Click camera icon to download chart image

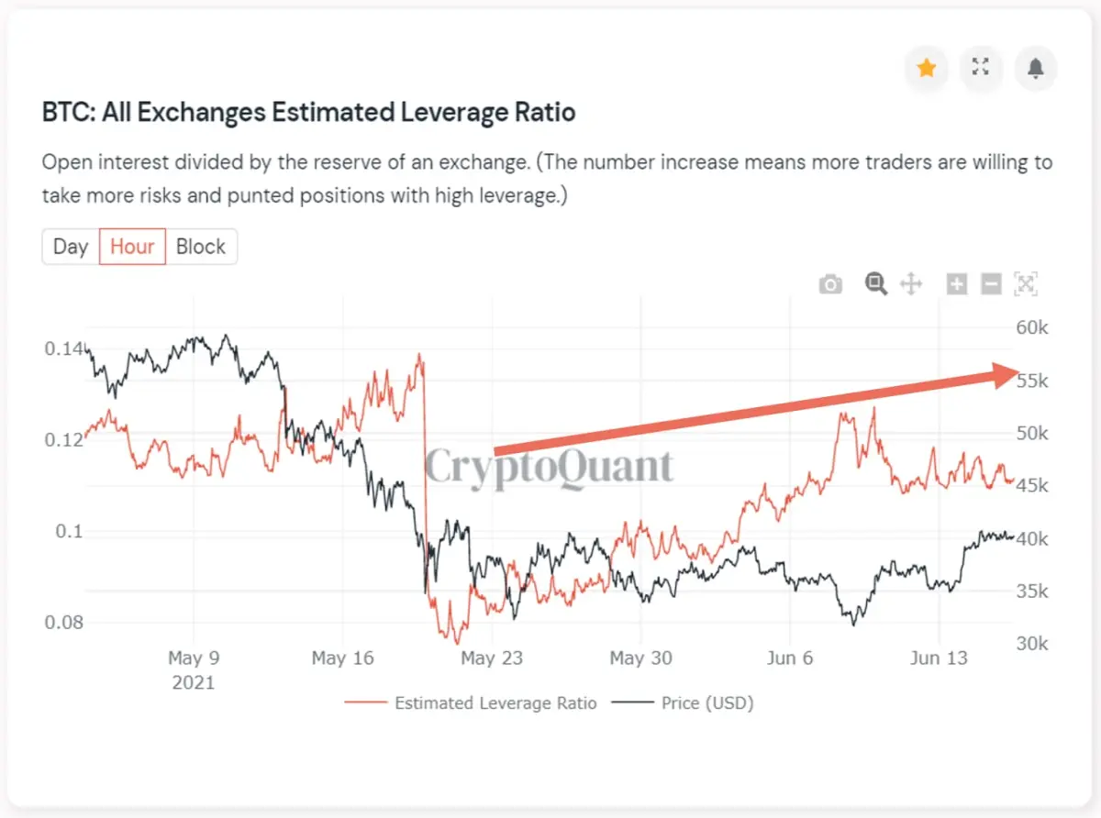pyautogui.click(x=830, y=284)
